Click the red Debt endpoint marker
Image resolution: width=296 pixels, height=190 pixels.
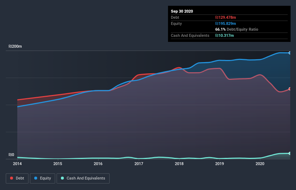point(290,89)
